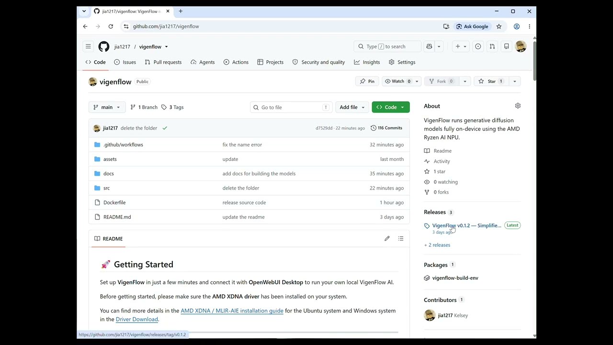
Task: Open the .github/workflows folder
Action: point(123,145)
